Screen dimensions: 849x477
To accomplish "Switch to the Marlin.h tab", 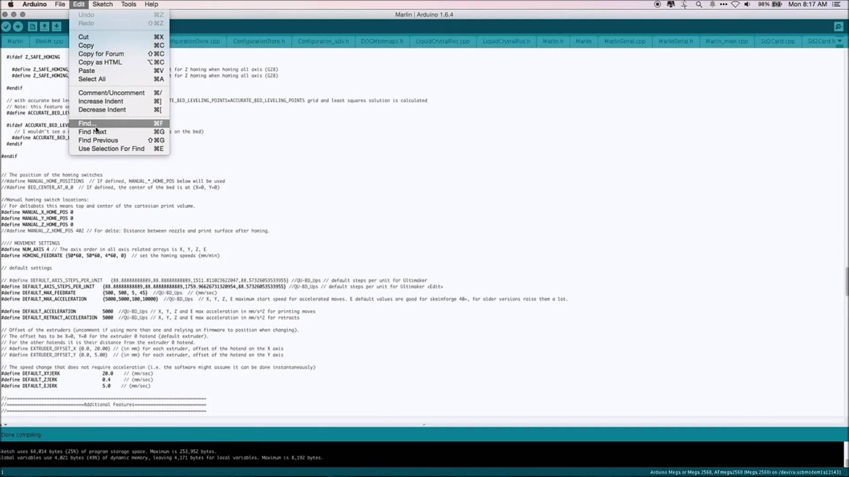I will [553, 41].
